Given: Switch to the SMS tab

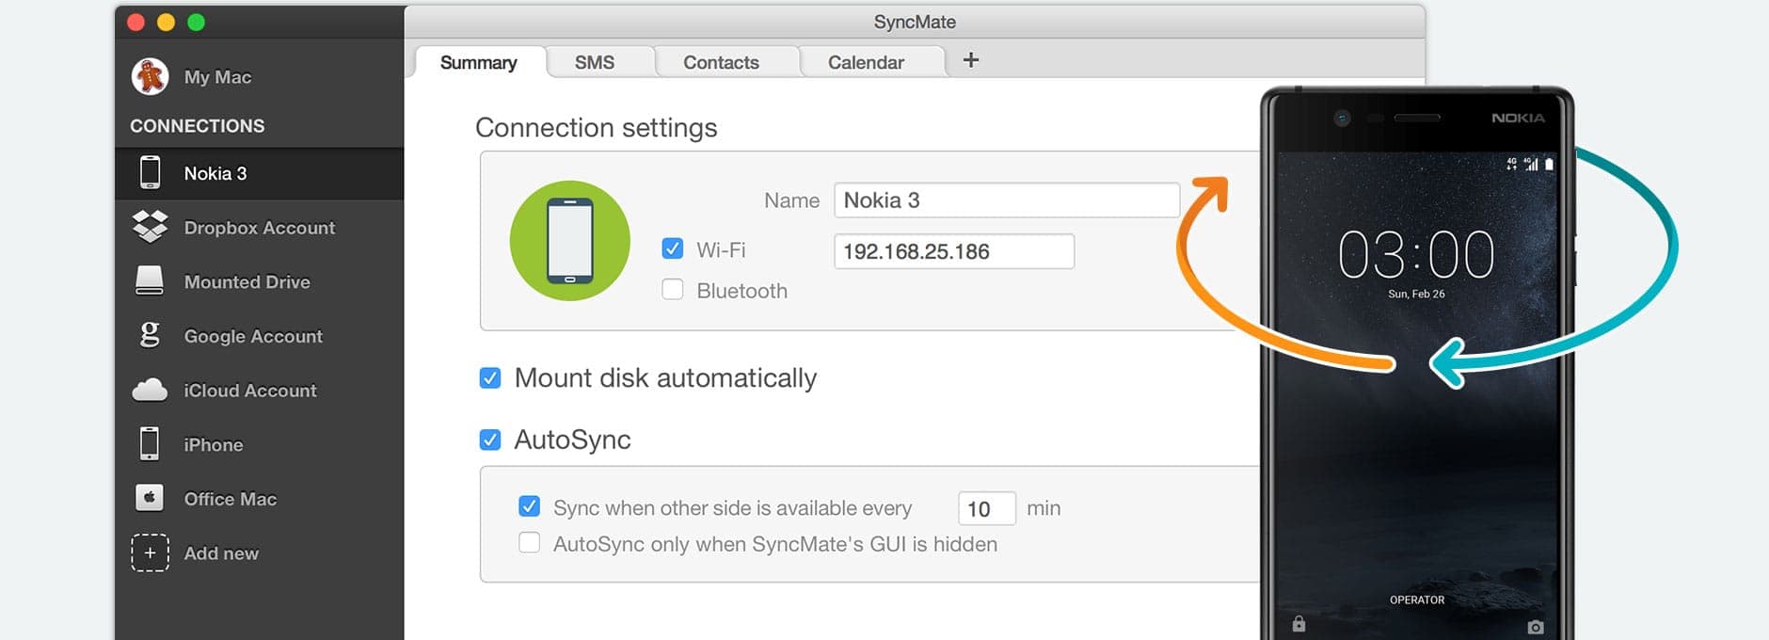Looking at the screenshot, I should [x=595, y=62].
